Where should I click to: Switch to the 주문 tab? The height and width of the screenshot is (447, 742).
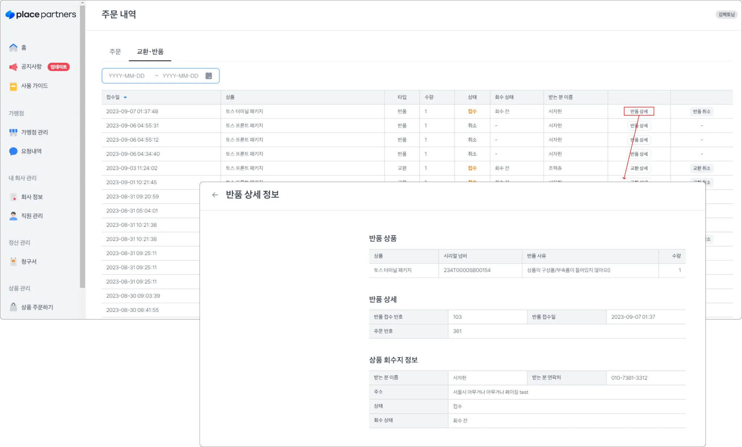(115, 52)
